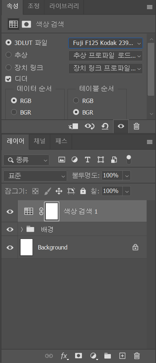156x363 pixels.
Task: Click the Lock all padlock icon
Action: [x=83, y=191]
